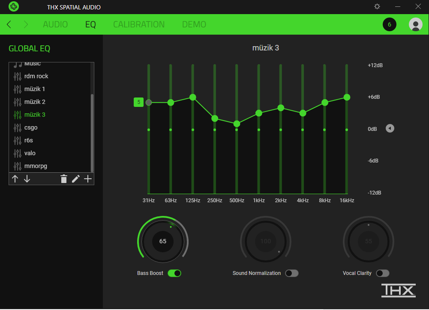Click the 4kHz band slider handle

[303, 113]
